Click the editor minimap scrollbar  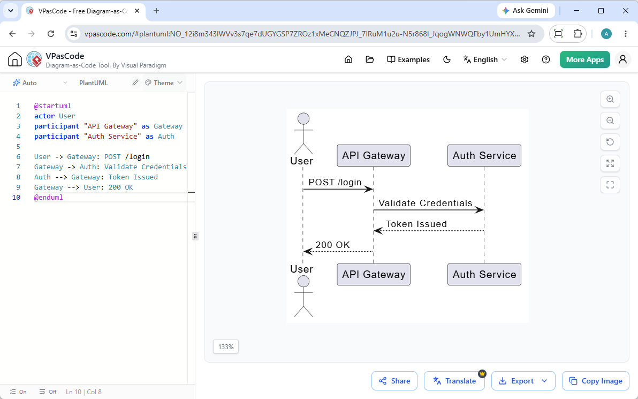191,238
